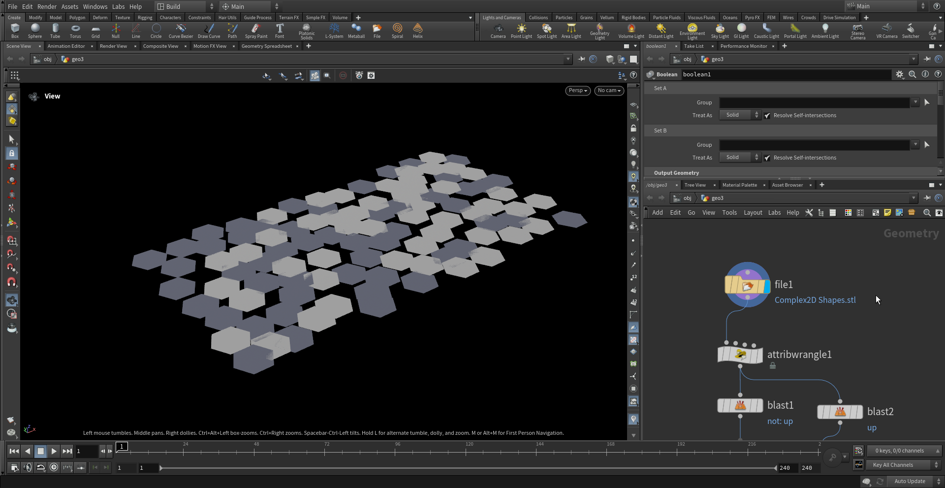This screenshot has width=945, height=488.
Task: Create a Spiral from the shelf
Action: [397, 31]
